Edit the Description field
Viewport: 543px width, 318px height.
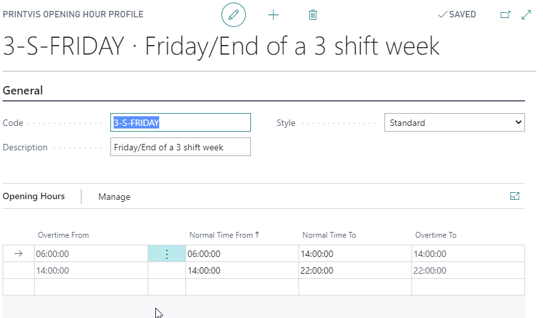[180, 147]
